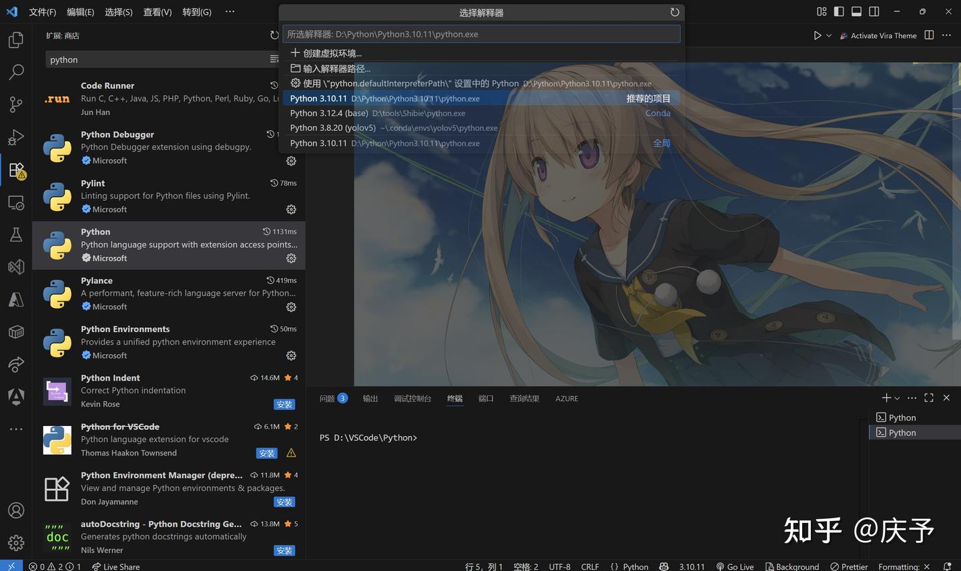Toggle the bottom panel visibility
Image resolution: width=961 pixels, height=571 pixels.
[856, 11]
